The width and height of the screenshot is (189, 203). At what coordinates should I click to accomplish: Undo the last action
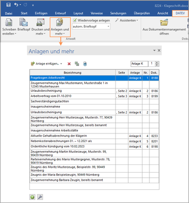pos(16,5)
